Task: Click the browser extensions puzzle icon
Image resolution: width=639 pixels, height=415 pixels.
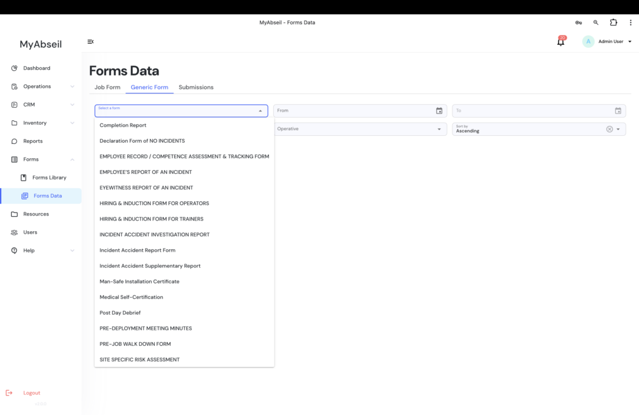Action: (x=613, y=22)
